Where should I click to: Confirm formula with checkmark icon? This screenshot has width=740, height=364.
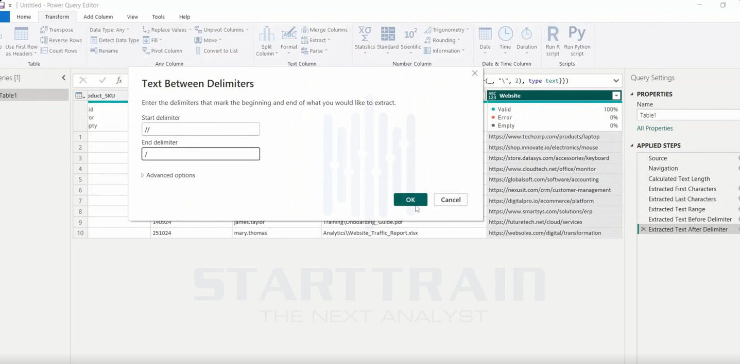click(x=102, y=80)
